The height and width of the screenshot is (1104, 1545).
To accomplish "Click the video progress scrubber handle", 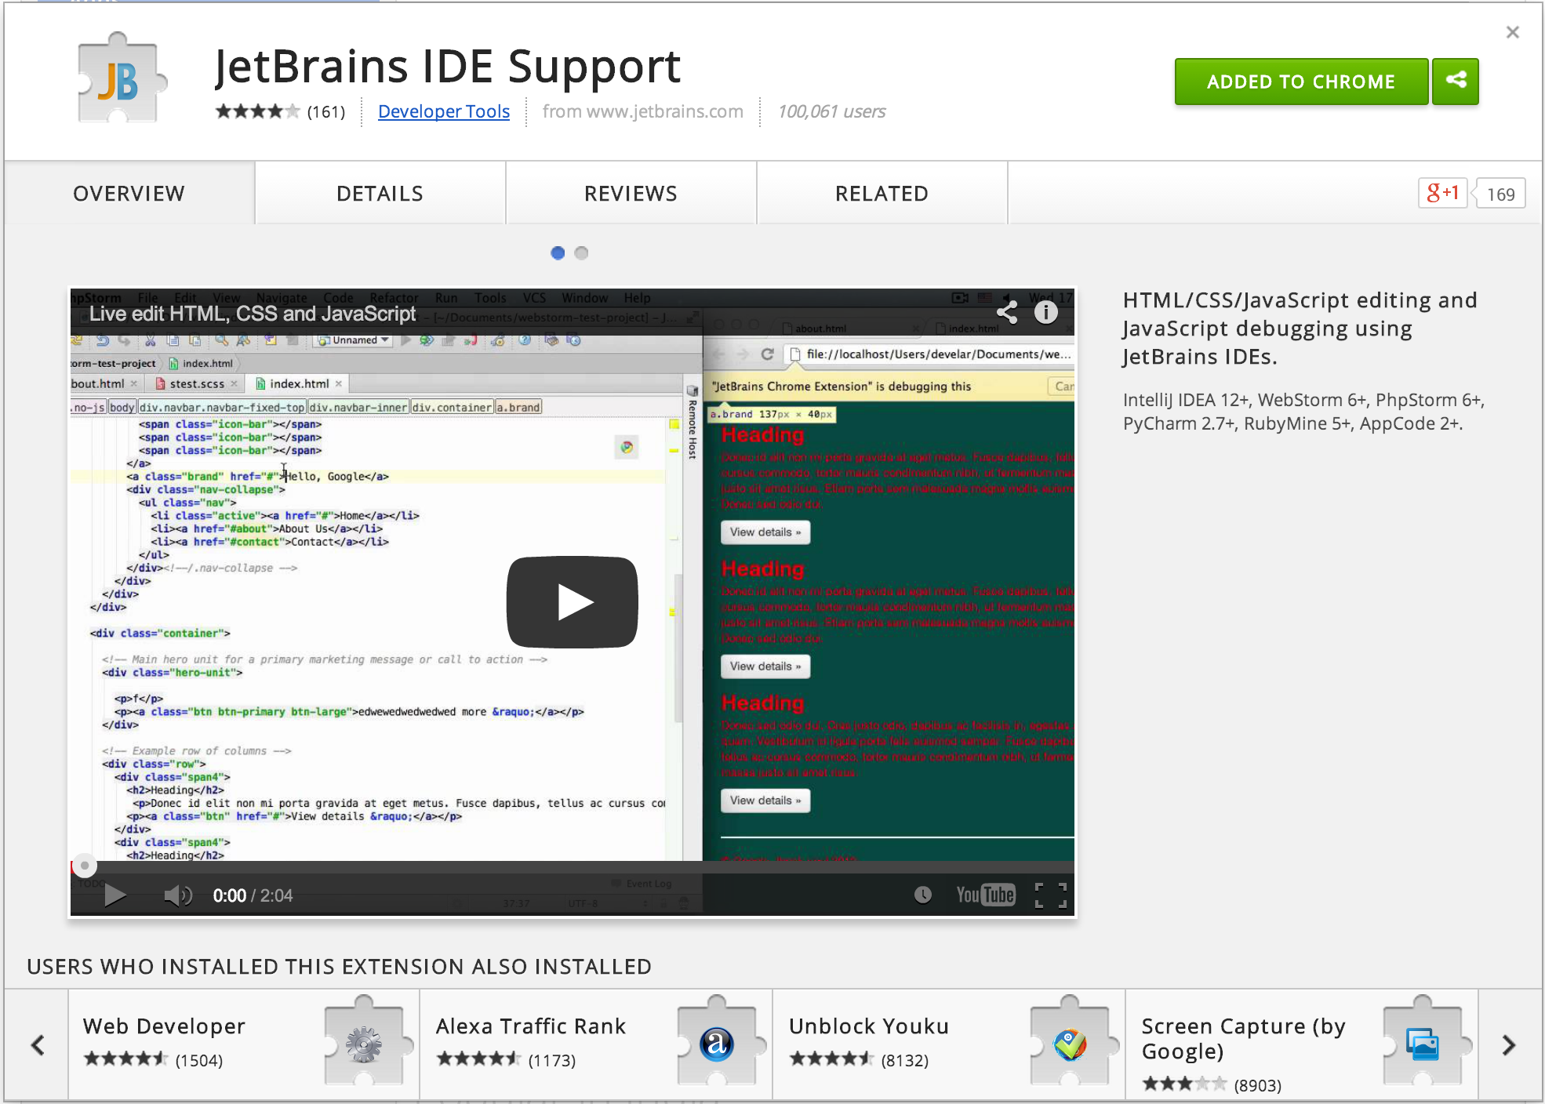I will click(85, 866).
